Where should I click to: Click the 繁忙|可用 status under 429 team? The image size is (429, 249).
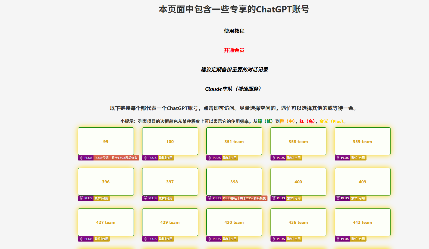coord(166,239)
